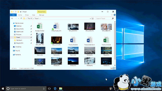
Task: Click the taskbar search box
Action: point(26,89)
